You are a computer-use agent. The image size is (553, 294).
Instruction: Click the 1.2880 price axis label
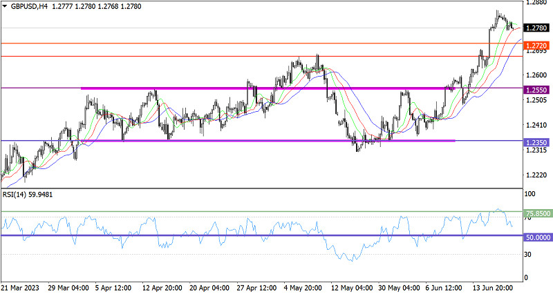coord(536,3)
